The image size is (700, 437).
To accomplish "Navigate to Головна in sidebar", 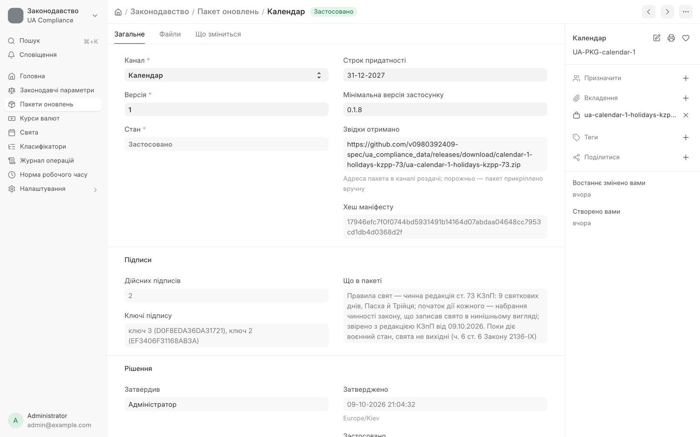I will point(53,76).
